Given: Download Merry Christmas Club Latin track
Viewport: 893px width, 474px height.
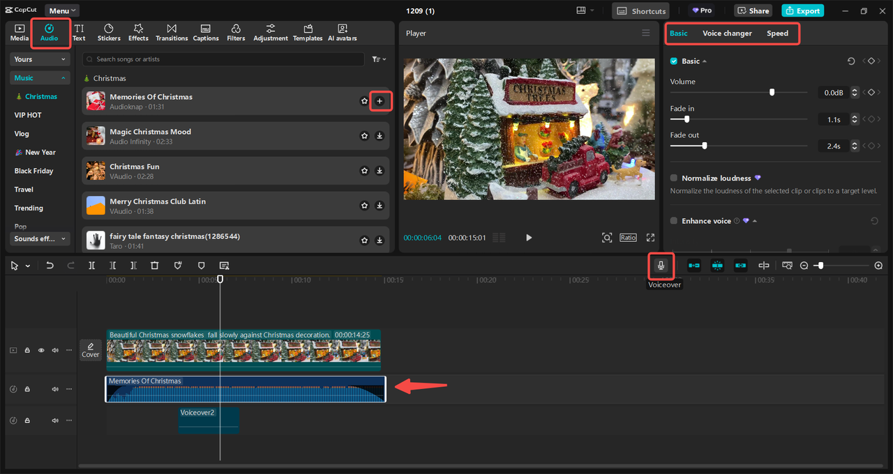Looking at the screenshot, I should [x=380, y=206].
